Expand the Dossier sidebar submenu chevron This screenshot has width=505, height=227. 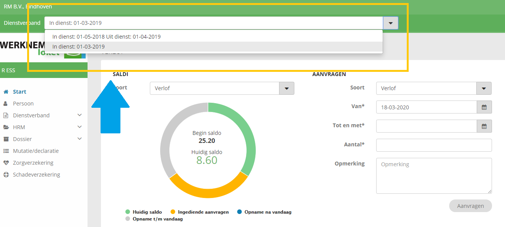coord(80,139)
